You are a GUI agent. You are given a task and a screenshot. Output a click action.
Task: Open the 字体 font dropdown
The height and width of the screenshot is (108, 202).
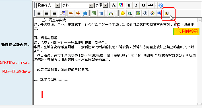pyautogui.click(x=77, y=5)
